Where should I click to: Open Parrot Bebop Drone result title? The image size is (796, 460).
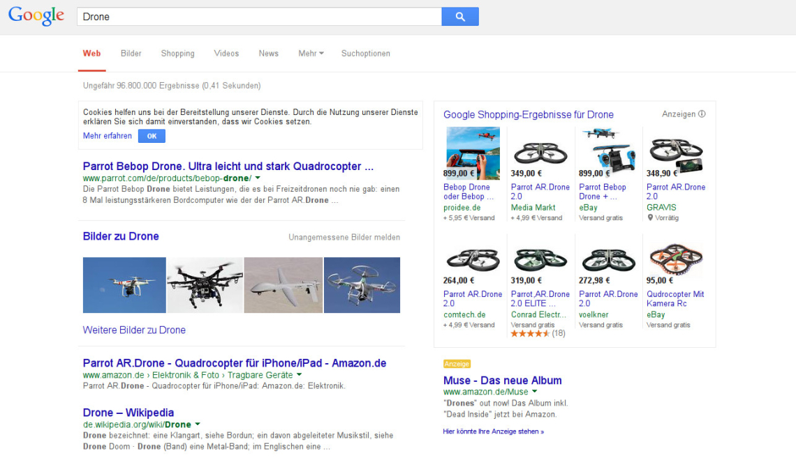tap(228, 166)
